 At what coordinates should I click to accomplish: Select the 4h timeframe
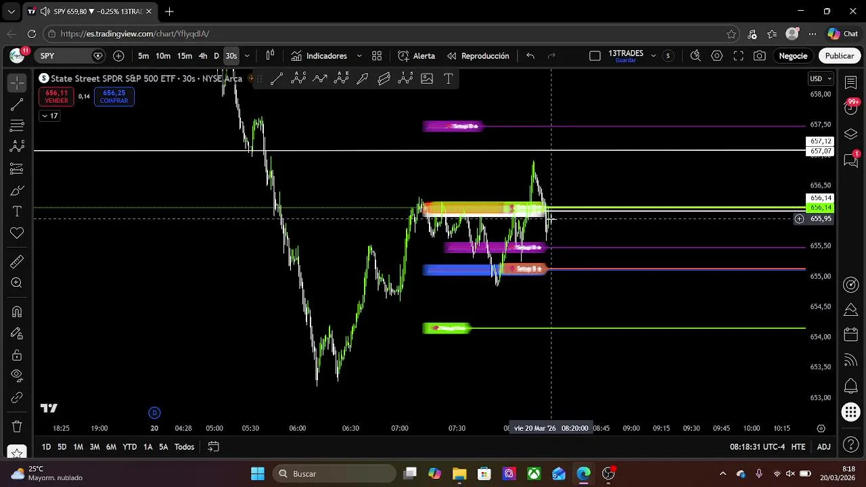(x=203, y=56)
